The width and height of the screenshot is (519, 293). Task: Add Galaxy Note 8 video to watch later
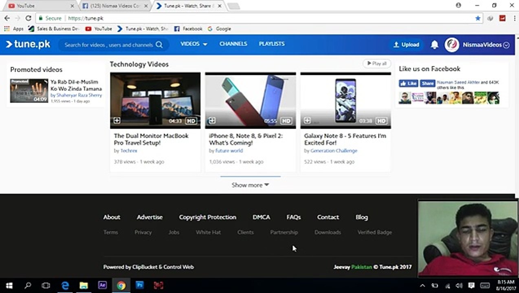[307, 121]
